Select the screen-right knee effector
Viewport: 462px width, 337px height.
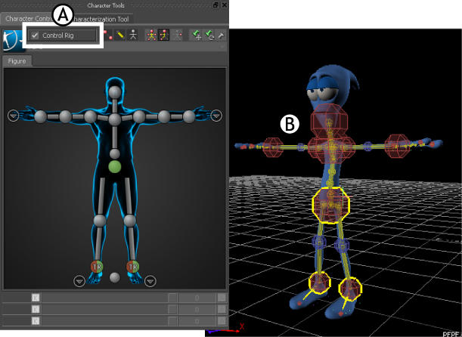pyautogui.click(x=129, y=221)
